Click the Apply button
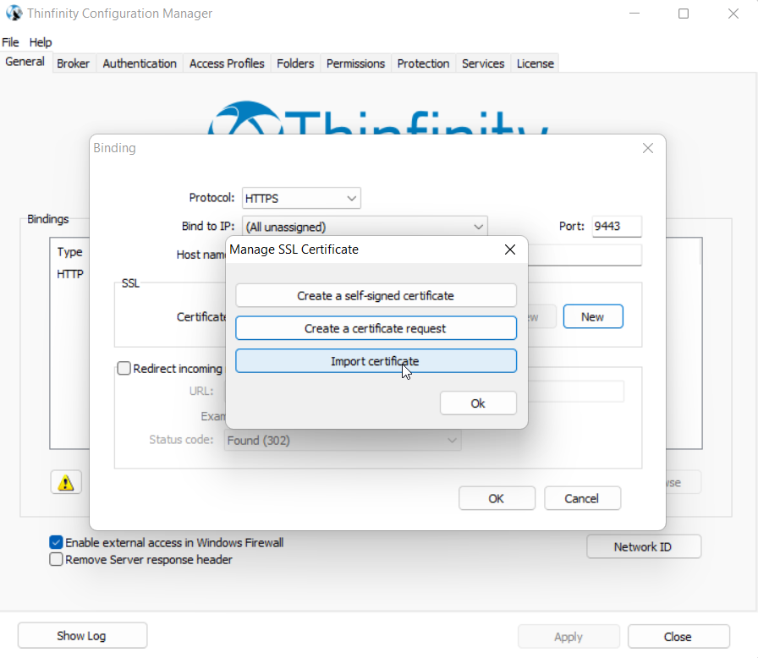This screenshot has height=658, width=758. (x=568, y=637)
